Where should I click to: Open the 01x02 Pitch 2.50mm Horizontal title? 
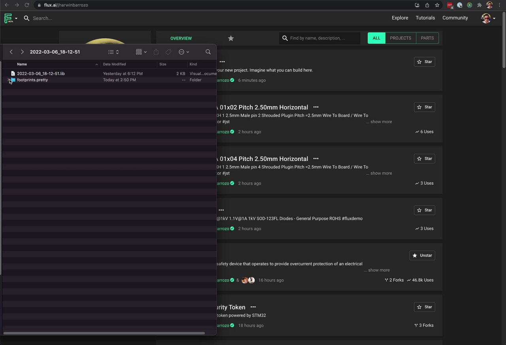262,107
